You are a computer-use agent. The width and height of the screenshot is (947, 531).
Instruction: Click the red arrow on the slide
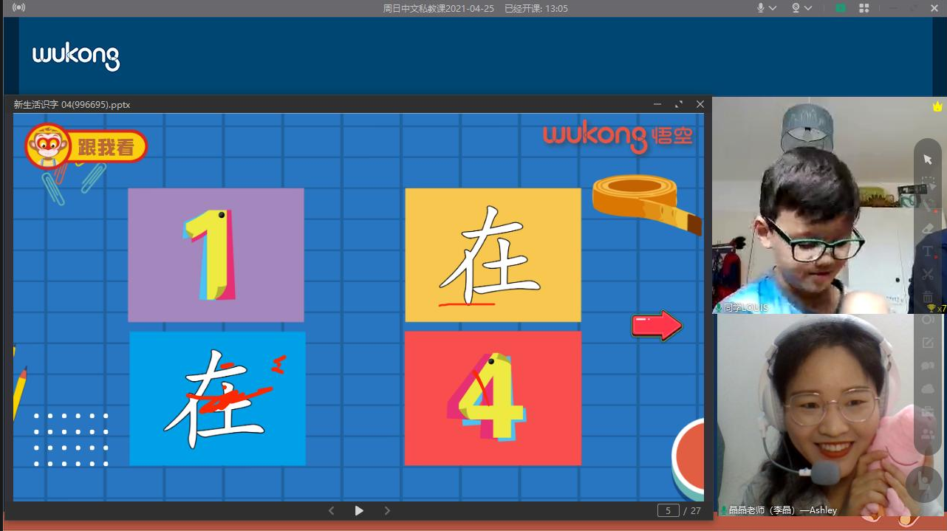point(656,325)
